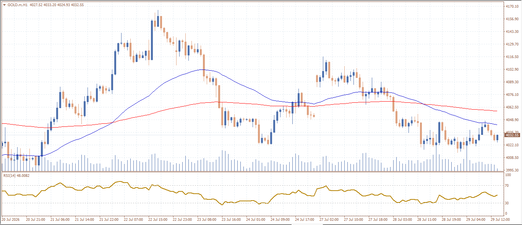Image resolution: width=522 pixels, height=225 pixels.
Task: Click the 4022.10 price axis label
Action: click(512, 145)
